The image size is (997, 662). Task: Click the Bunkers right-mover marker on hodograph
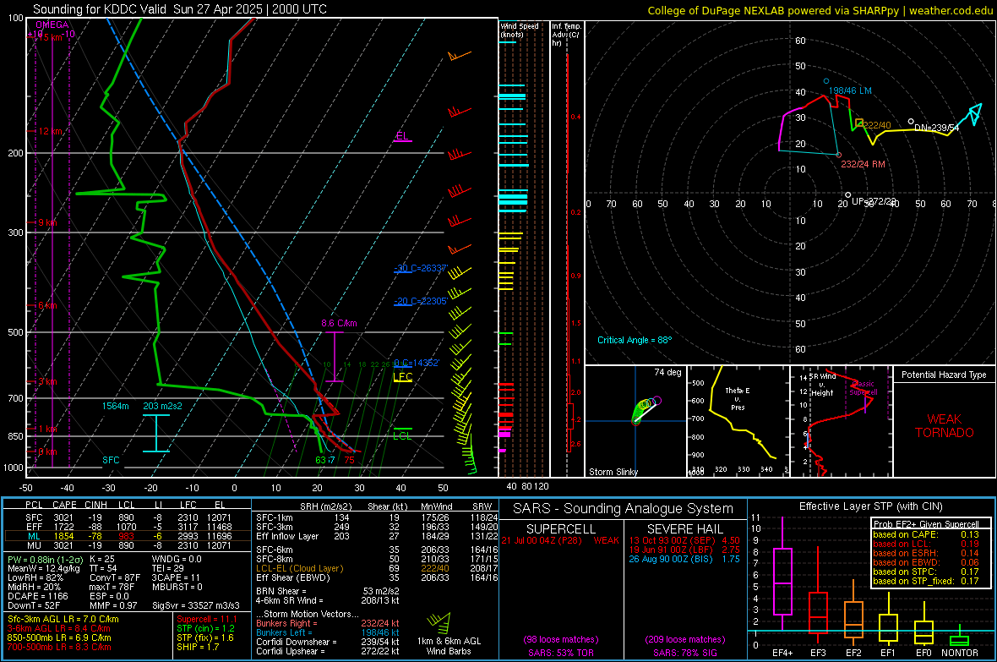(839, 155)
